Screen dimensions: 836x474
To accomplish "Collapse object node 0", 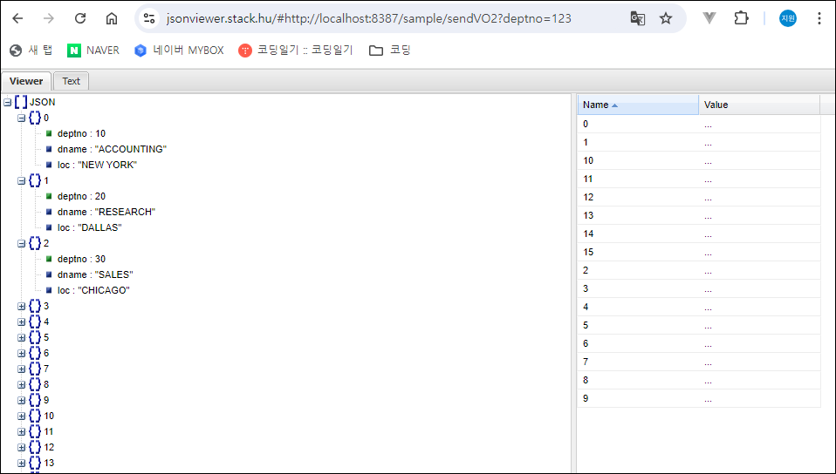I will coord(21,118).
